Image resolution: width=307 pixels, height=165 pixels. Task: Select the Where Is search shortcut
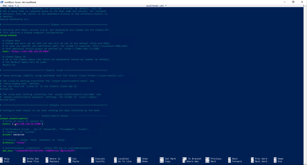tap(55, 159)
